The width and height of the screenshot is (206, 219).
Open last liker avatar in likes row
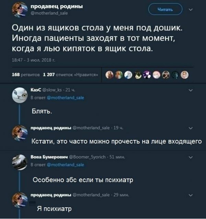pos(185,75)
